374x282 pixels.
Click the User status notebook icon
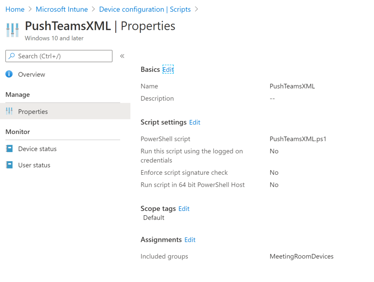click(x=9, y=165)
